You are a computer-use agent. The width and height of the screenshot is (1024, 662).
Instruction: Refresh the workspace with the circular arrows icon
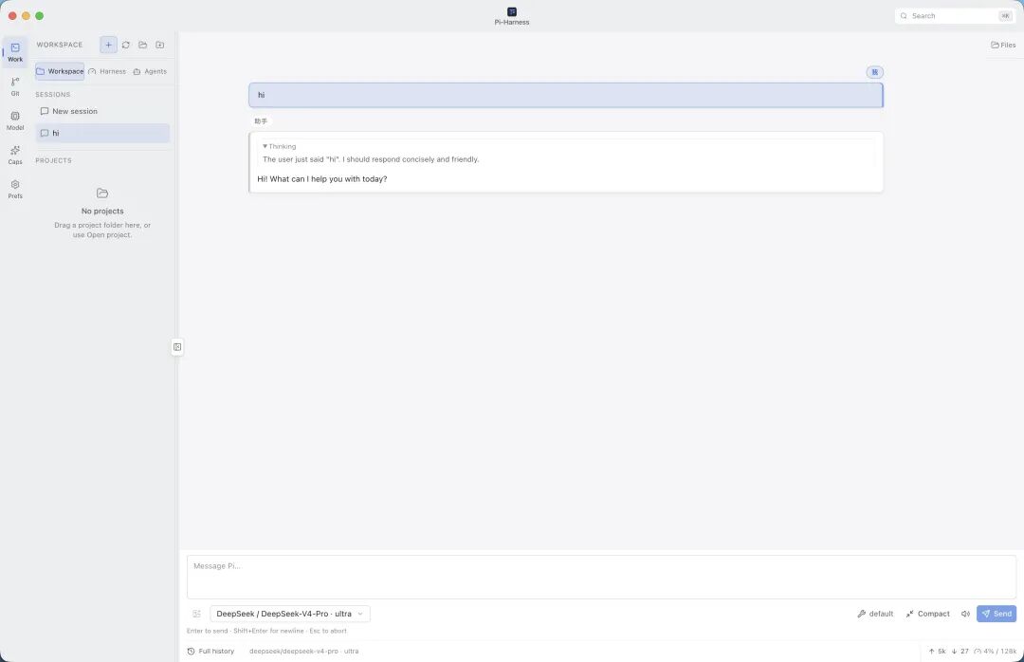(x=125, y=45)
